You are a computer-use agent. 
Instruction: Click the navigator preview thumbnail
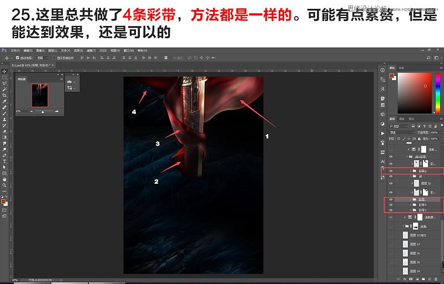coord(39,95)
